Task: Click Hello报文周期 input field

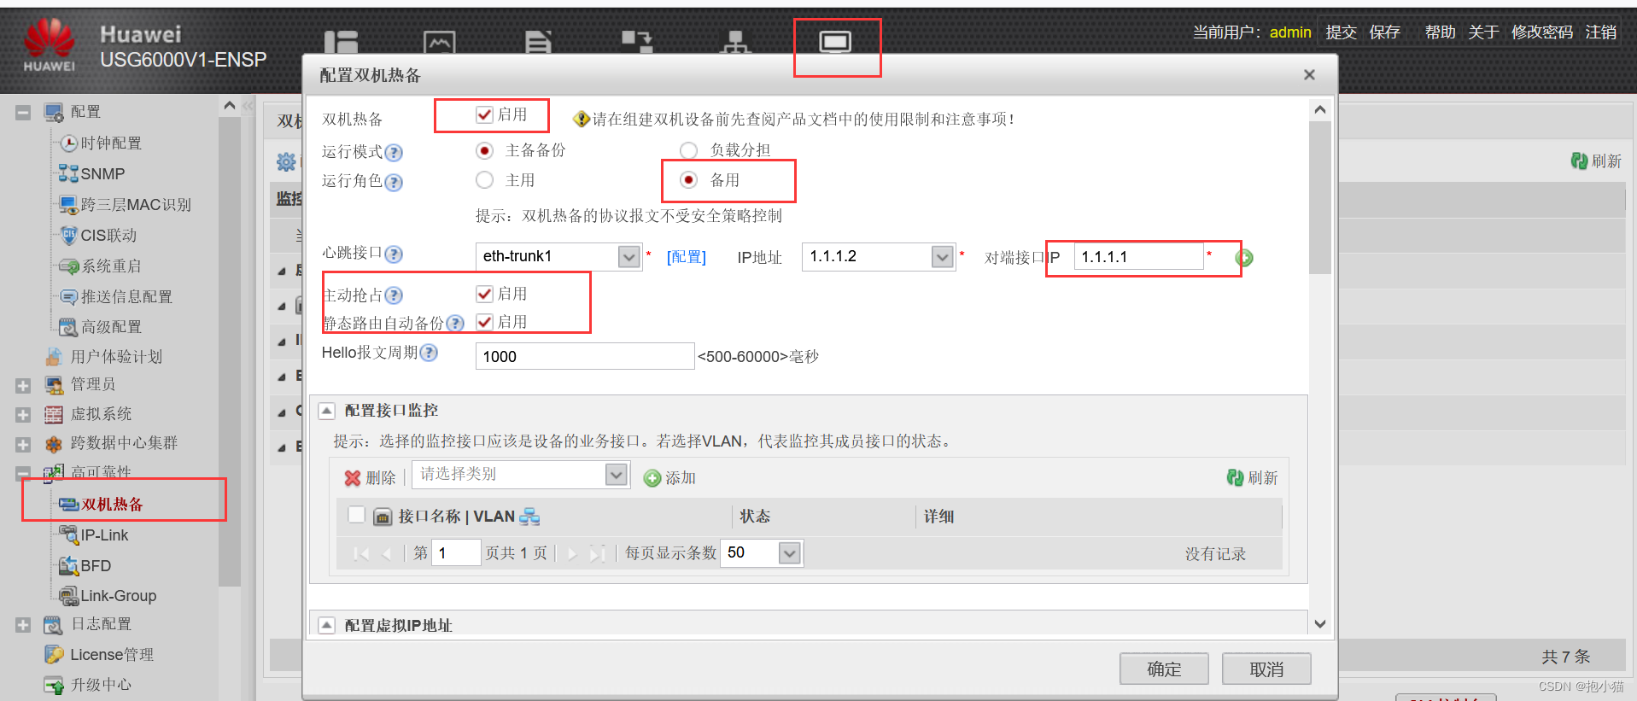Action: tap(585, 356)
